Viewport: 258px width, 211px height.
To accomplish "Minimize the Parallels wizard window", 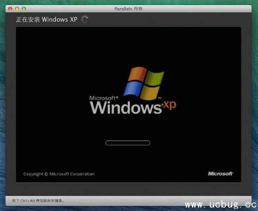I will [17, 9].
